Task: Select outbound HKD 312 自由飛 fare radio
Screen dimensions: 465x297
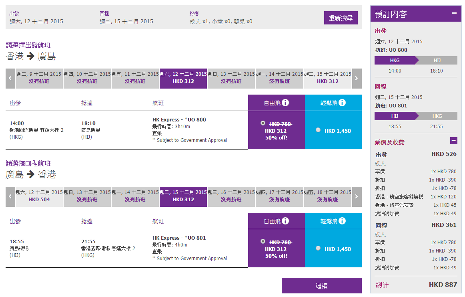Action: pos(263,123)
